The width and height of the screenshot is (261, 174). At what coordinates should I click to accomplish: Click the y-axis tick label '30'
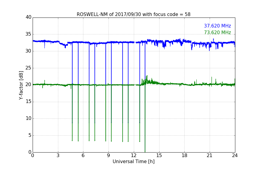pyautogui.click(x=28, y=51)
